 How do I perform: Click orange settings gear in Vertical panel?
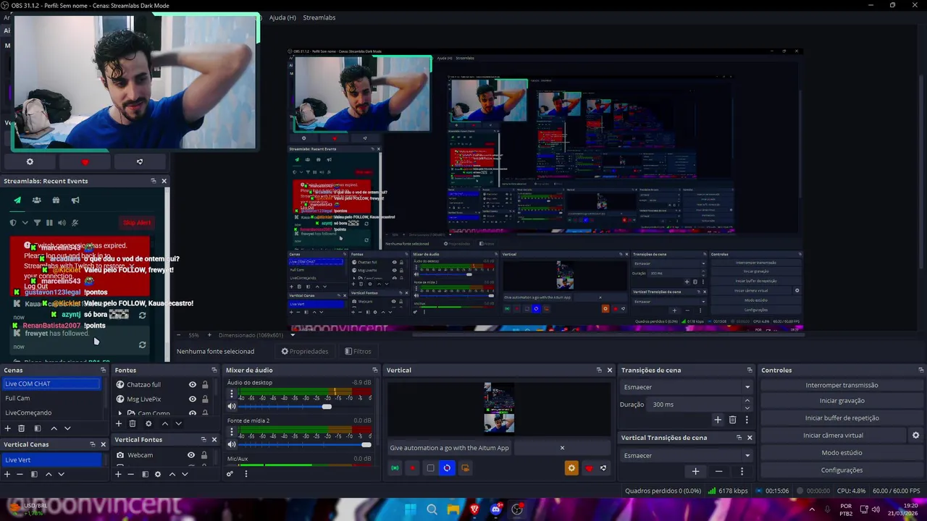pyautogui.click(x=571, y=468)
